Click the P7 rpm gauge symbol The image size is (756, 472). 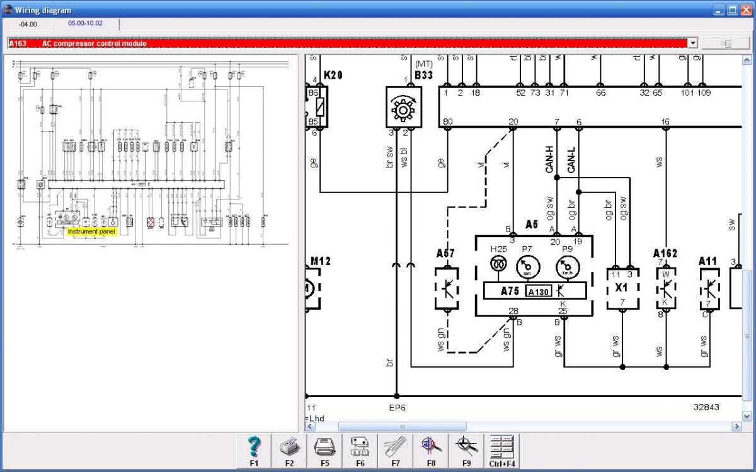[x=527, y=267]
